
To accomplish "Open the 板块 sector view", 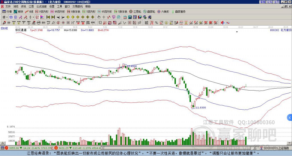I will [x=18, y=11].
